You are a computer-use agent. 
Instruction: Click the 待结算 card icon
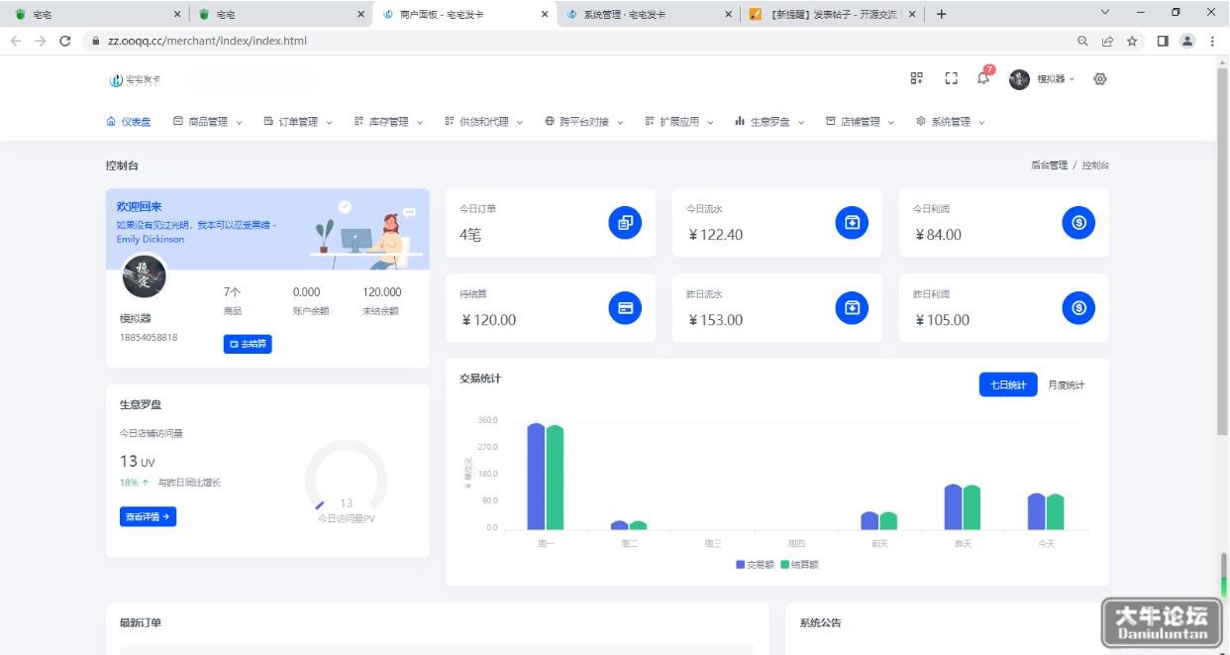625,308
